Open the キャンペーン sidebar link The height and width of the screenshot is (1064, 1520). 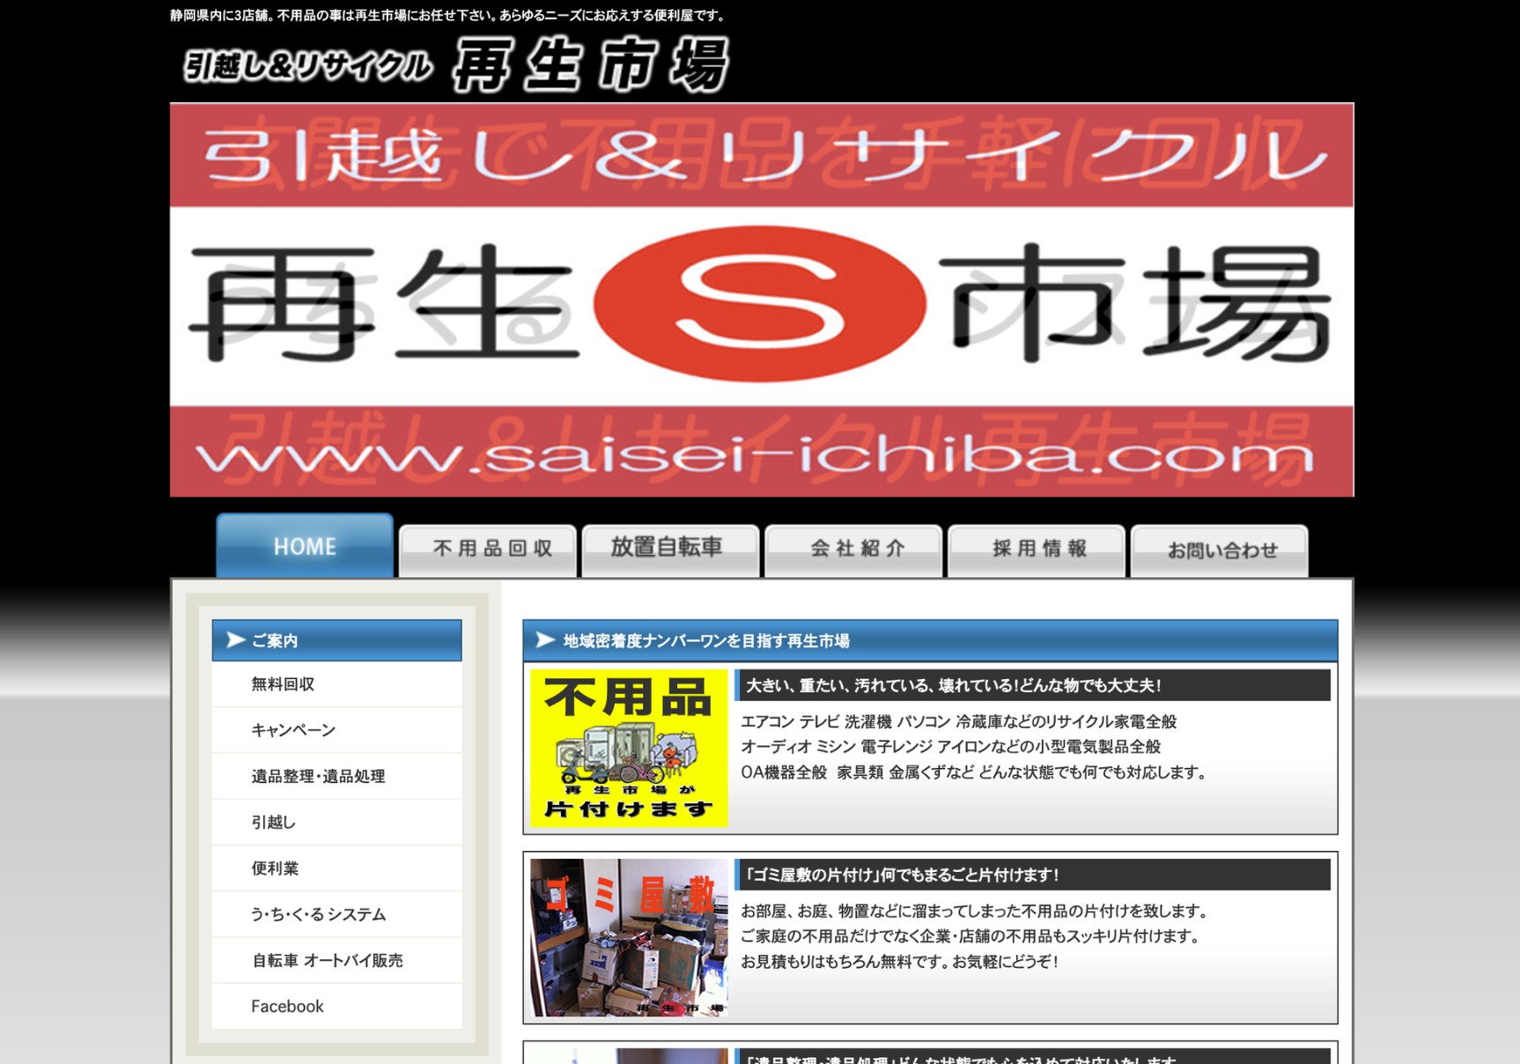point(293,730)
